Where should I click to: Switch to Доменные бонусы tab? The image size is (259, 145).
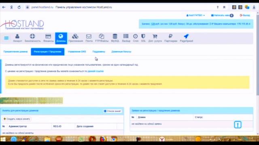coord(121,52)
